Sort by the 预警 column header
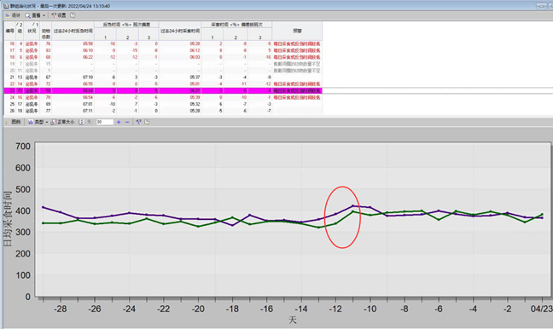The width and height of the screenshot is (553, 329). [x=297, y=31]
